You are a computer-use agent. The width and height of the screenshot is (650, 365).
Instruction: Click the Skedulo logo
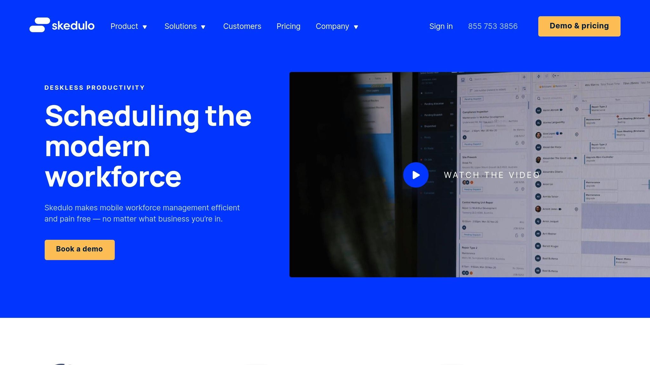62,25
